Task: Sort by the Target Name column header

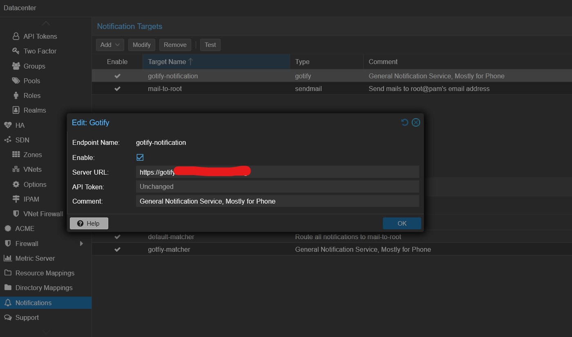Action: 216,62
